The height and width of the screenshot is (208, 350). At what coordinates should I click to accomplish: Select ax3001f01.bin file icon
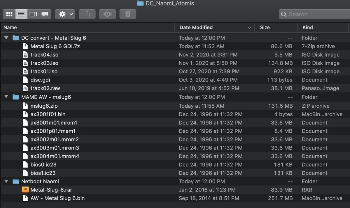[25, 114]
